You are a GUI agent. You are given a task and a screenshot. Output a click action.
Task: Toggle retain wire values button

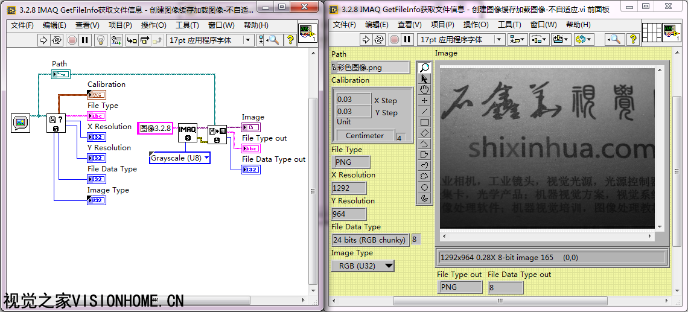pyautogui.click(x=116, y=40)
